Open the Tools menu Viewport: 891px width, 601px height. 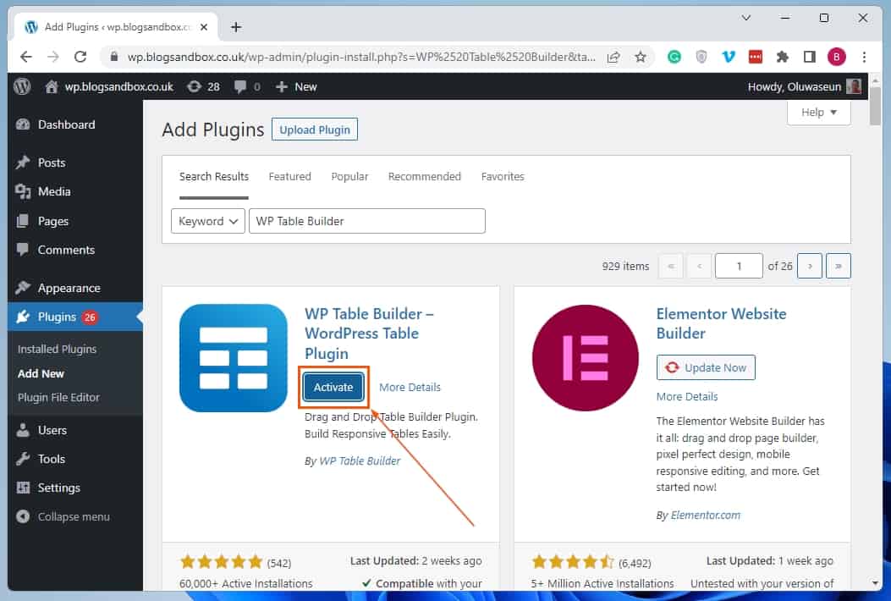51,459
